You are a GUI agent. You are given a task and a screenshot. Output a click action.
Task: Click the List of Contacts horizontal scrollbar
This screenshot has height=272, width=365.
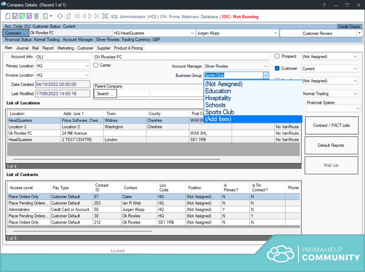click(x=82, y=231)
